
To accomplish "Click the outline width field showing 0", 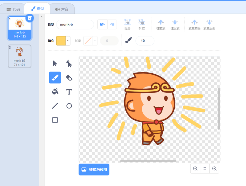I will point(109,41).
